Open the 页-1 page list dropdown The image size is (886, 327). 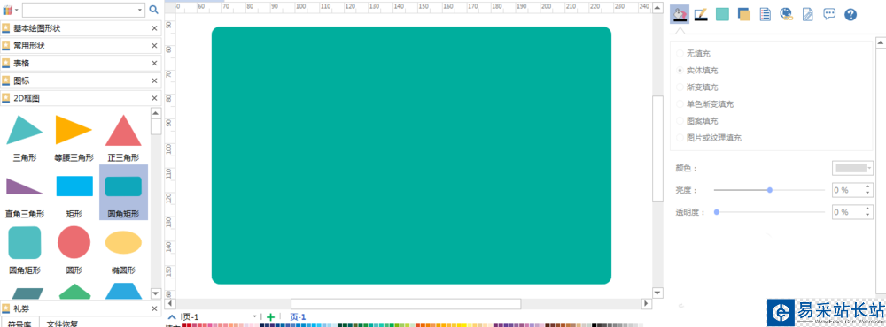tap(254, 317)
